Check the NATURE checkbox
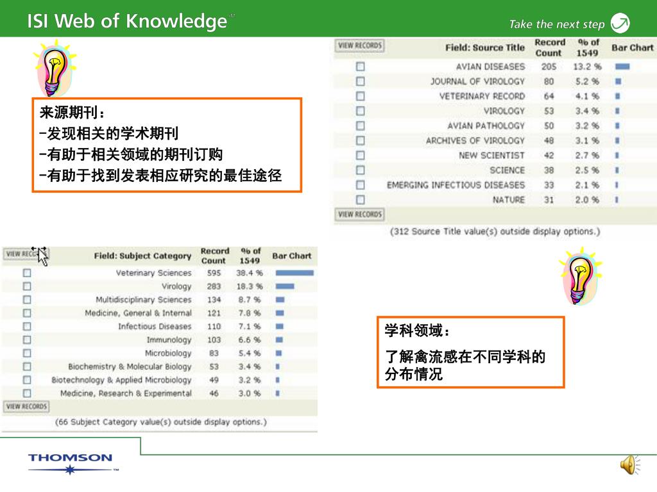The image size is (657, 492). click(361, 200)
